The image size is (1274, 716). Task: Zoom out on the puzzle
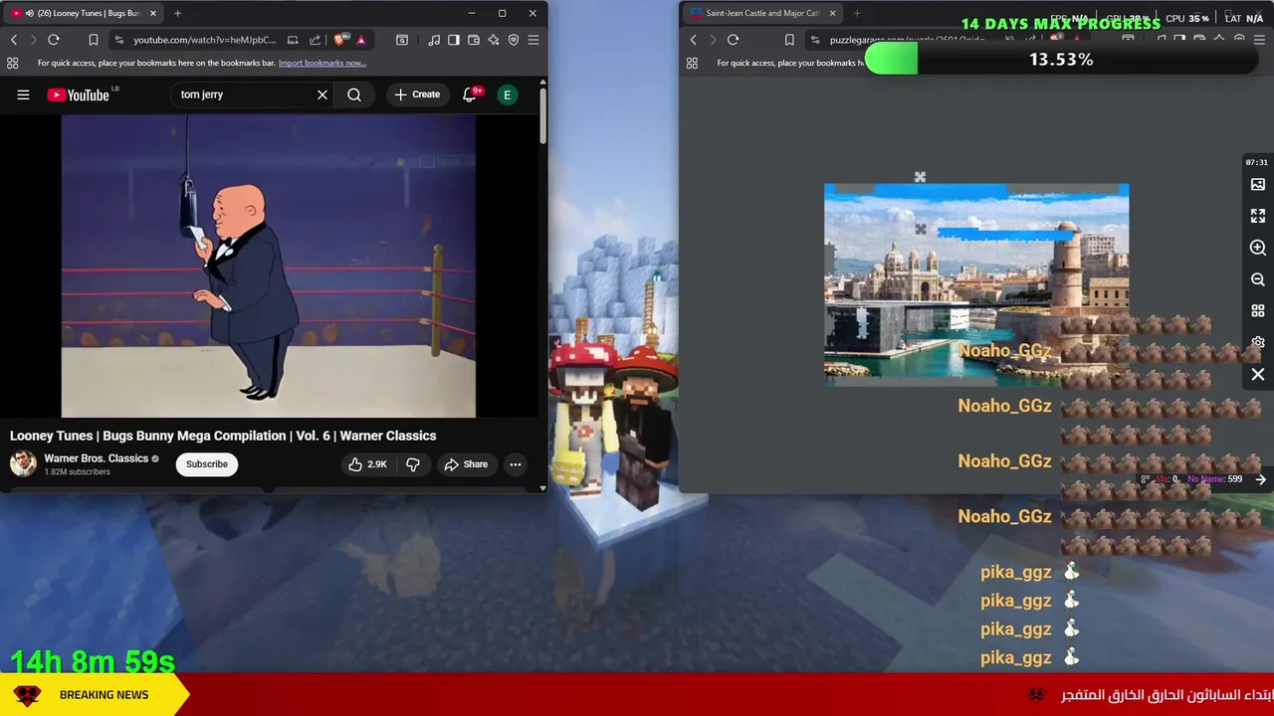pos(1258,279)
